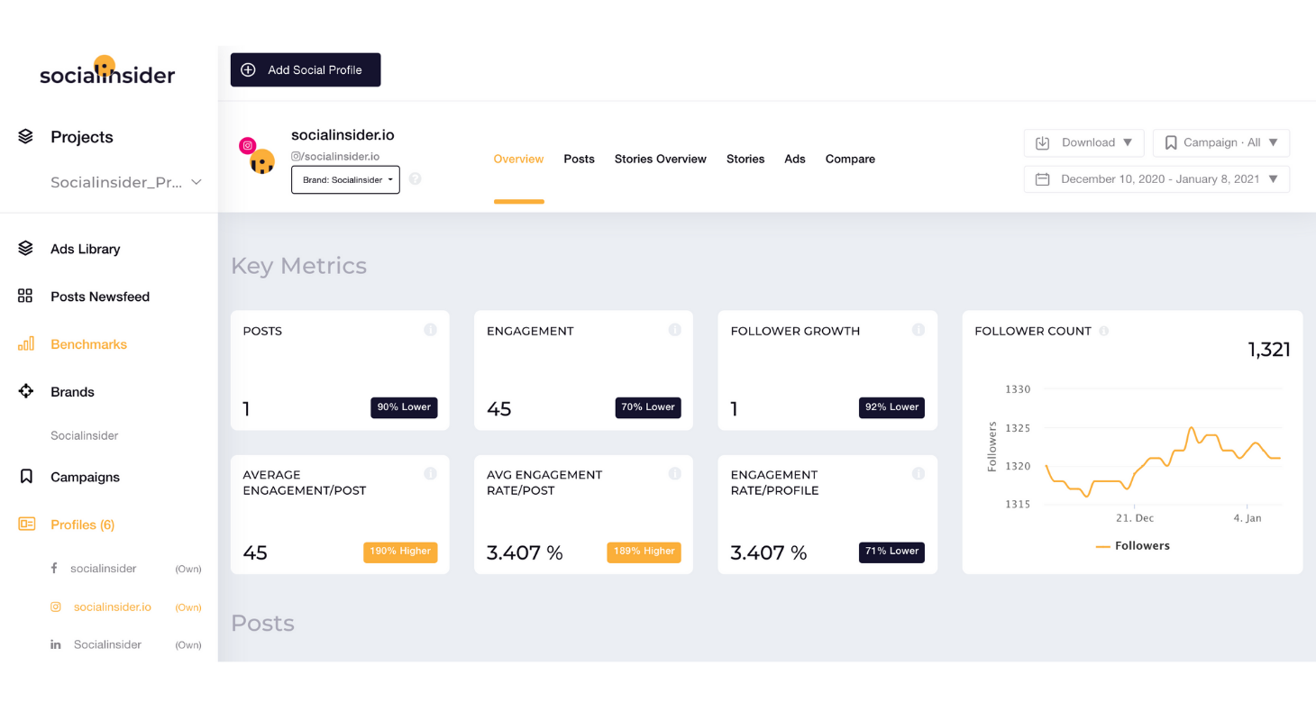
Task: Click the calendar icon in date range
Action: click(1043, 179)
